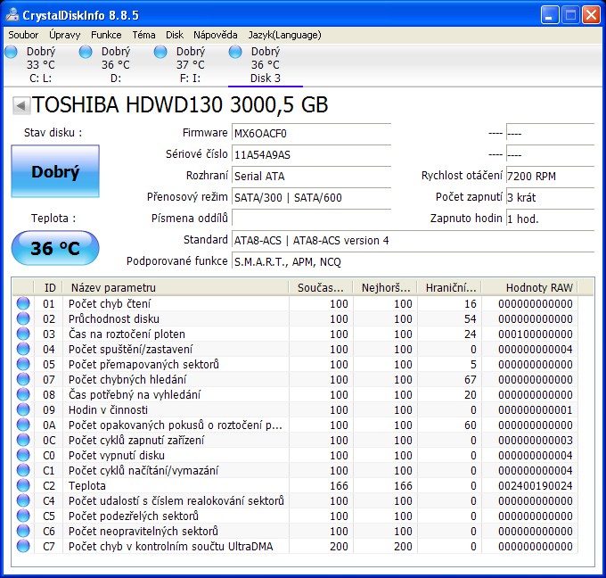Click the Firmware field MX6OACF0

310,134
